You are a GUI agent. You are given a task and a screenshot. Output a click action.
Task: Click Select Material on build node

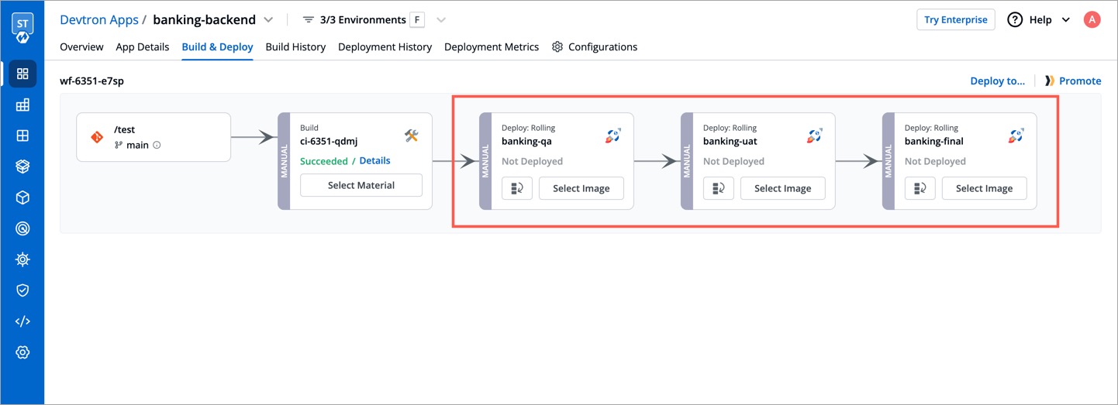tap(361, 185)
